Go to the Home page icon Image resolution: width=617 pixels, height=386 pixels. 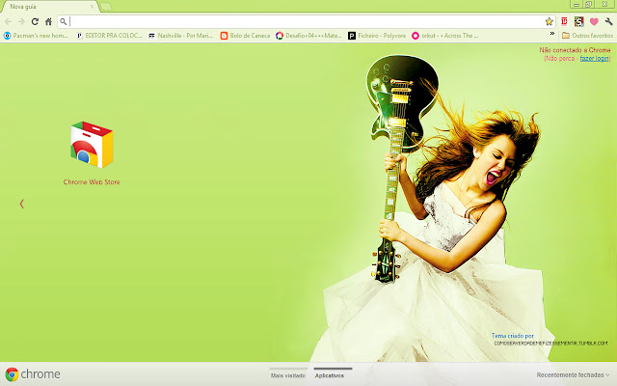[48, 21]
